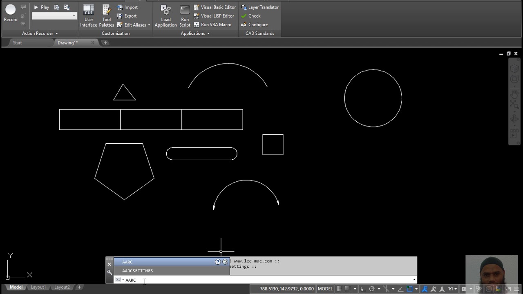
Task: Click the Edit Aliases button
Action: click(x=132, y=25)
